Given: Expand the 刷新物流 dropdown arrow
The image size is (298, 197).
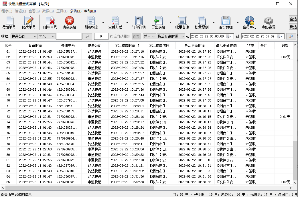Looking at the screenshot, I should [x=103, y=22].
